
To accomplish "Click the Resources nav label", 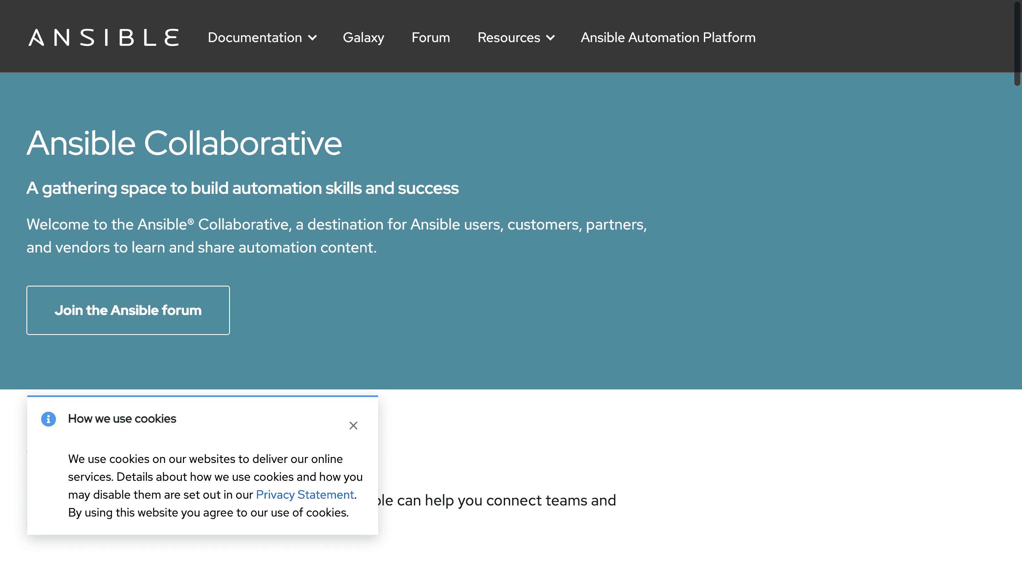I will pos(508,37).
